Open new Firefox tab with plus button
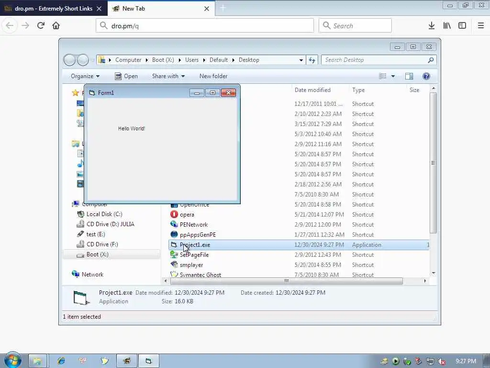Viewport: 490px width, 368px height. pos(223,8)
